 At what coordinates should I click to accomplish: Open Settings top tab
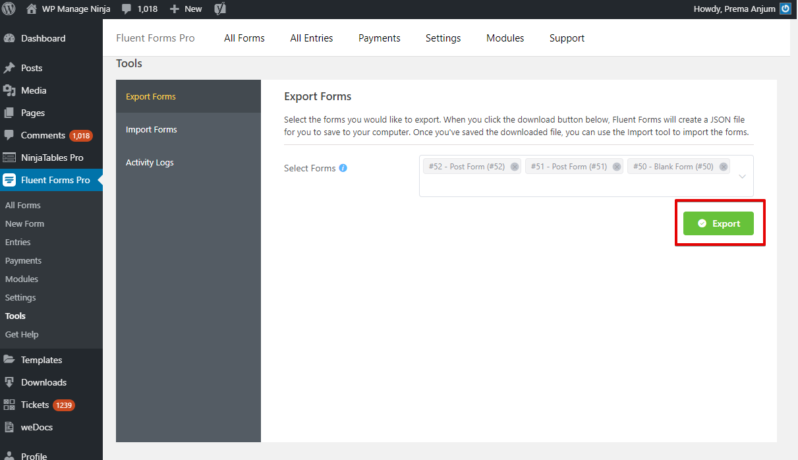click(443, 38)
